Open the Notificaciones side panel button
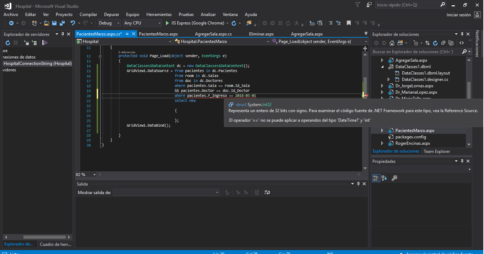This screenshot has width=484, height=254. tap(477, 43)
